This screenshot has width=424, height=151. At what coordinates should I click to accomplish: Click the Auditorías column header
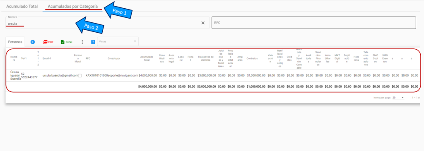pyautogui.click(x=308, y=58)
